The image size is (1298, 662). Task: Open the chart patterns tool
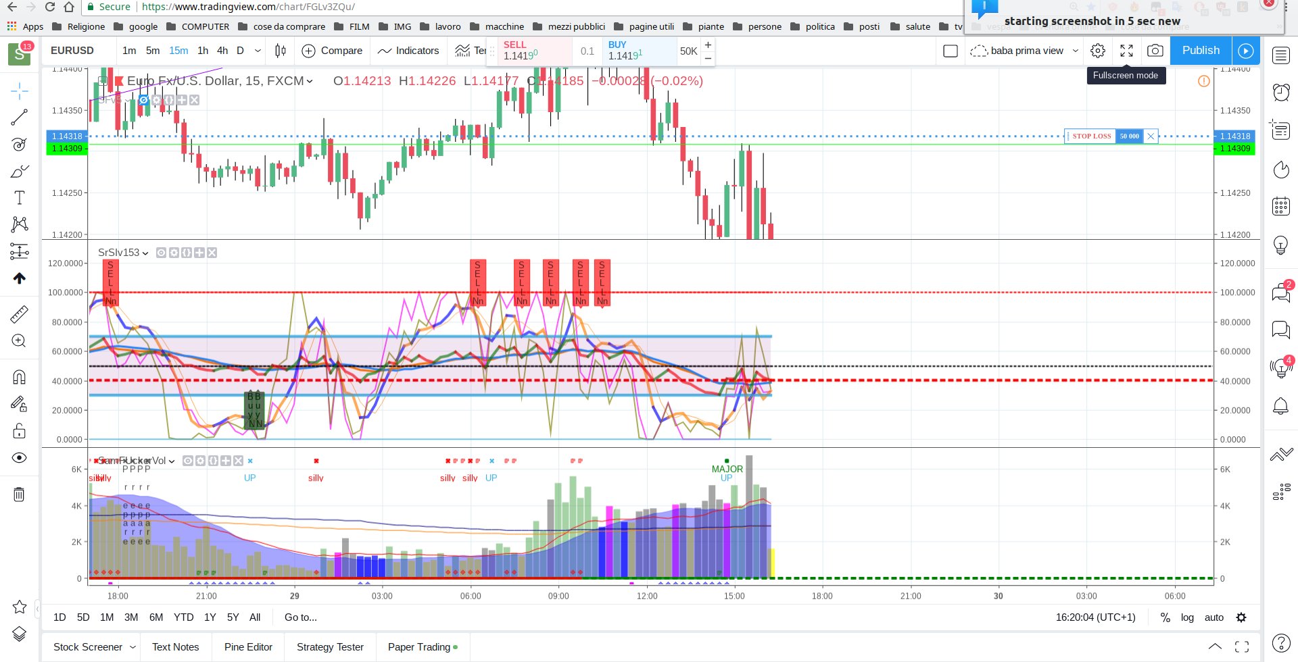[20, 224]
